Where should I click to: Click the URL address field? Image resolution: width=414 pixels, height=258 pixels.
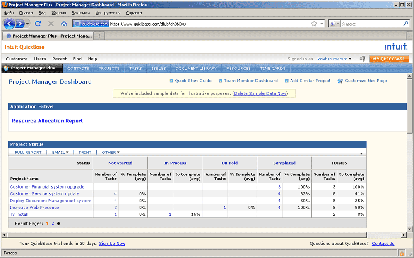point(210,24)
